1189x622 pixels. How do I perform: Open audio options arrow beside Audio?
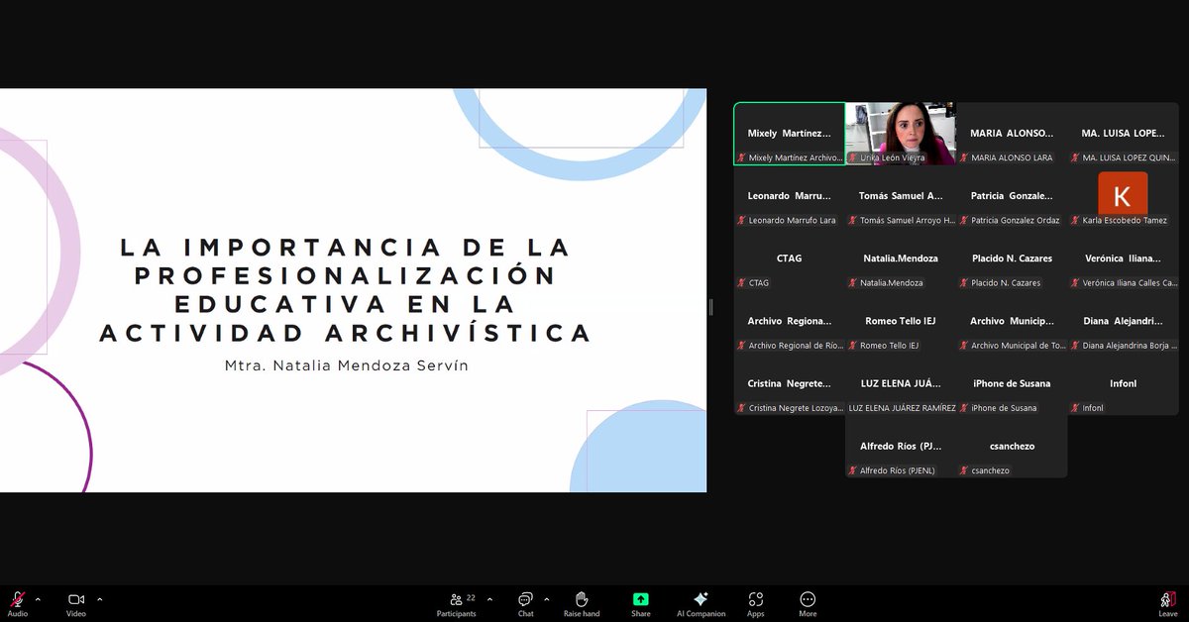[x=38, y=599]
